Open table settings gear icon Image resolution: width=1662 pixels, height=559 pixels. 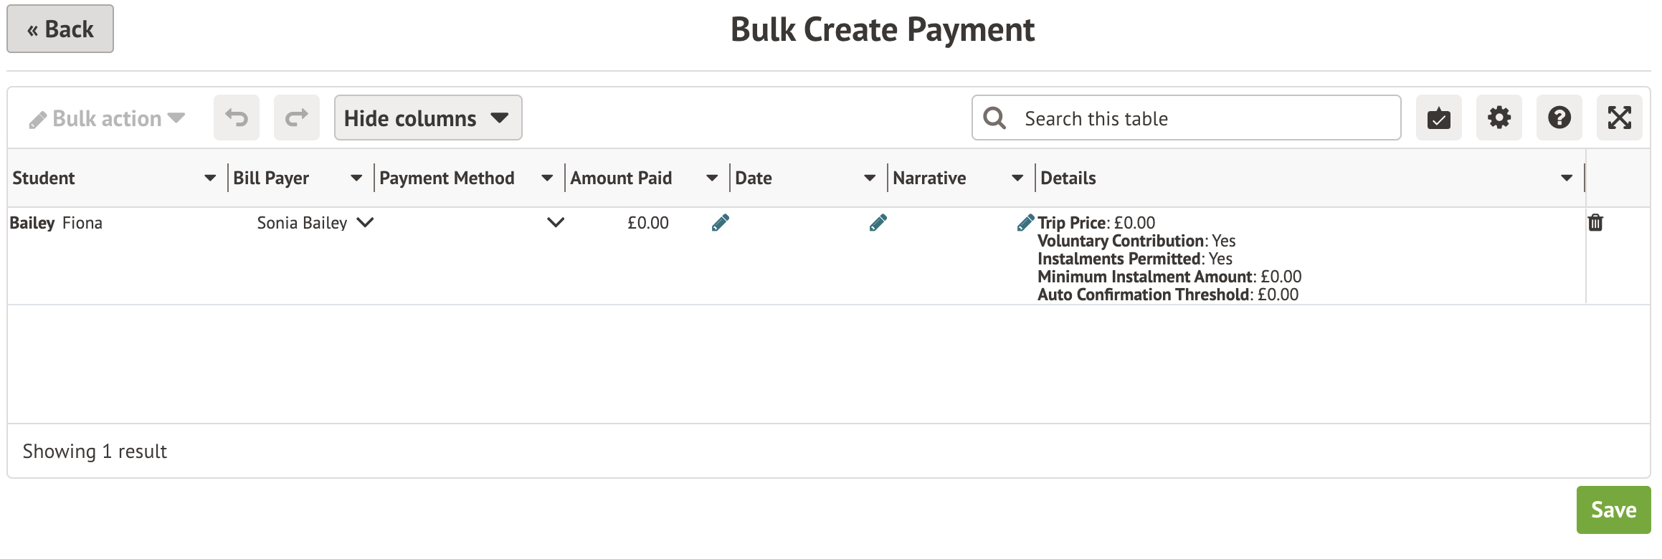[x=1499, y=118]
